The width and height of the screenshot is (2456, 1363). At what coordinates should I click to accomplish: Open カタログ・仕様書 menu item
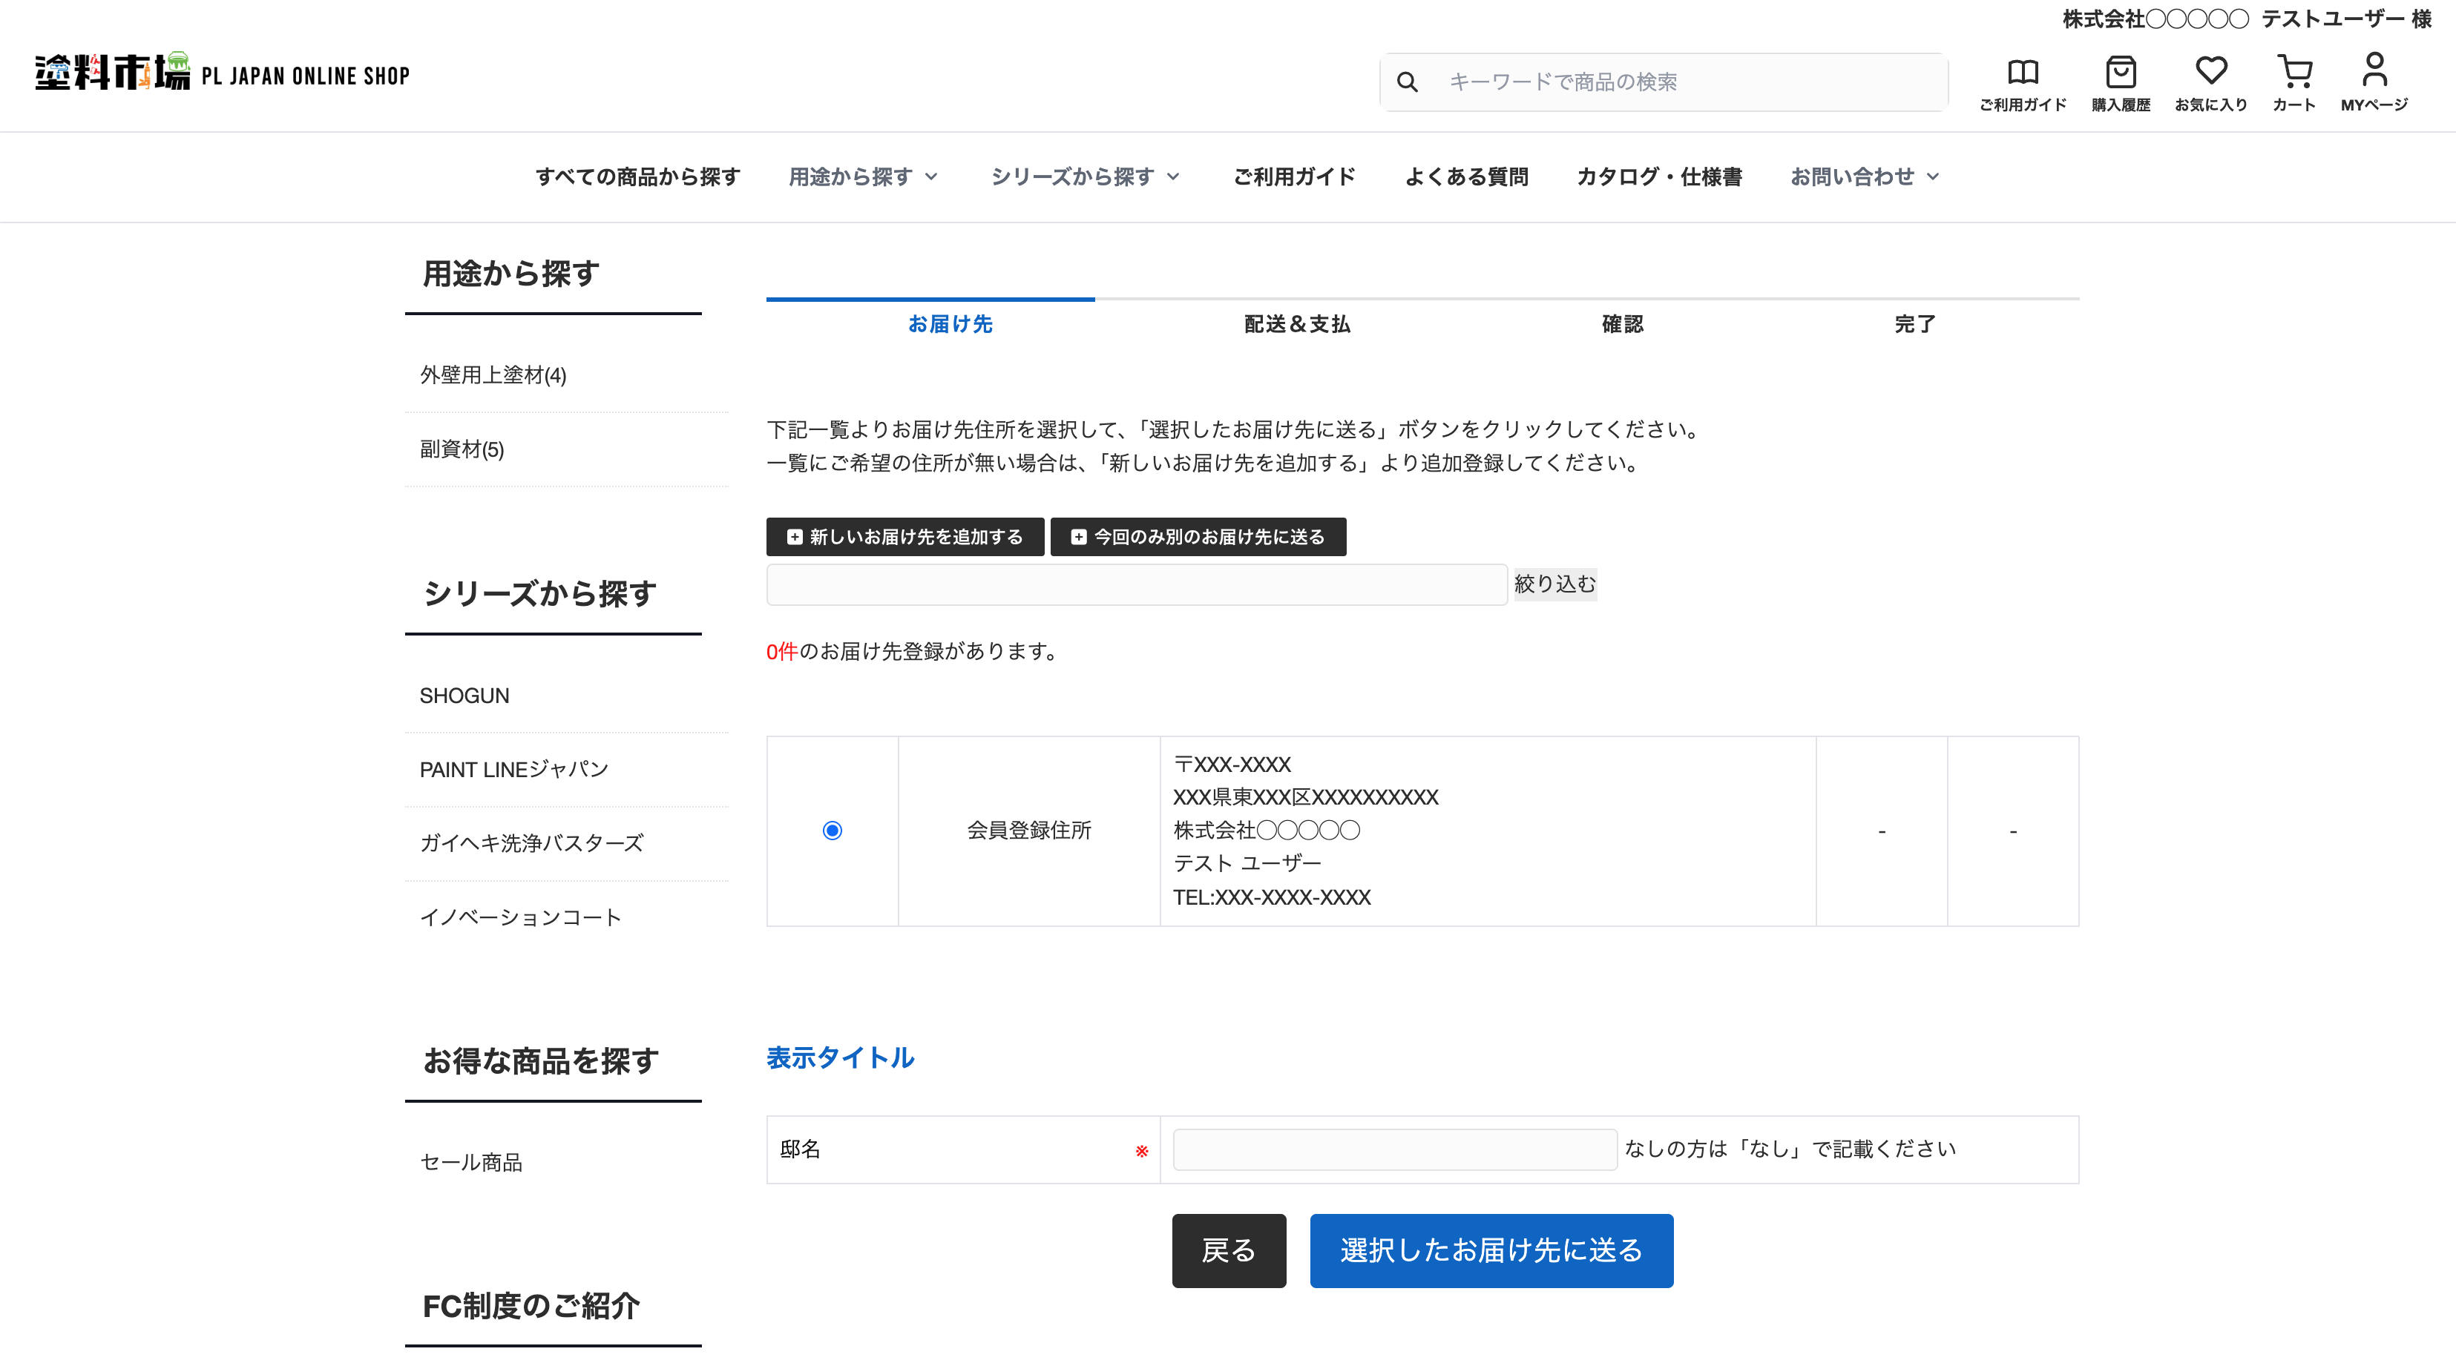click(1658, 176)
